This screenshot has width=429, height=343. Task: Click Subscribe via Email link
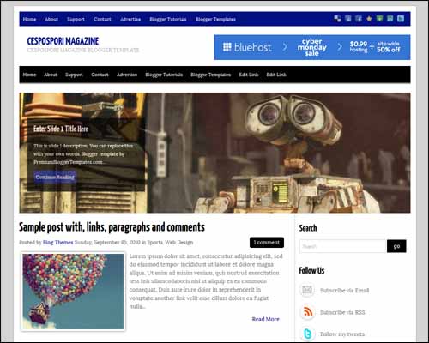pos(345,291)
